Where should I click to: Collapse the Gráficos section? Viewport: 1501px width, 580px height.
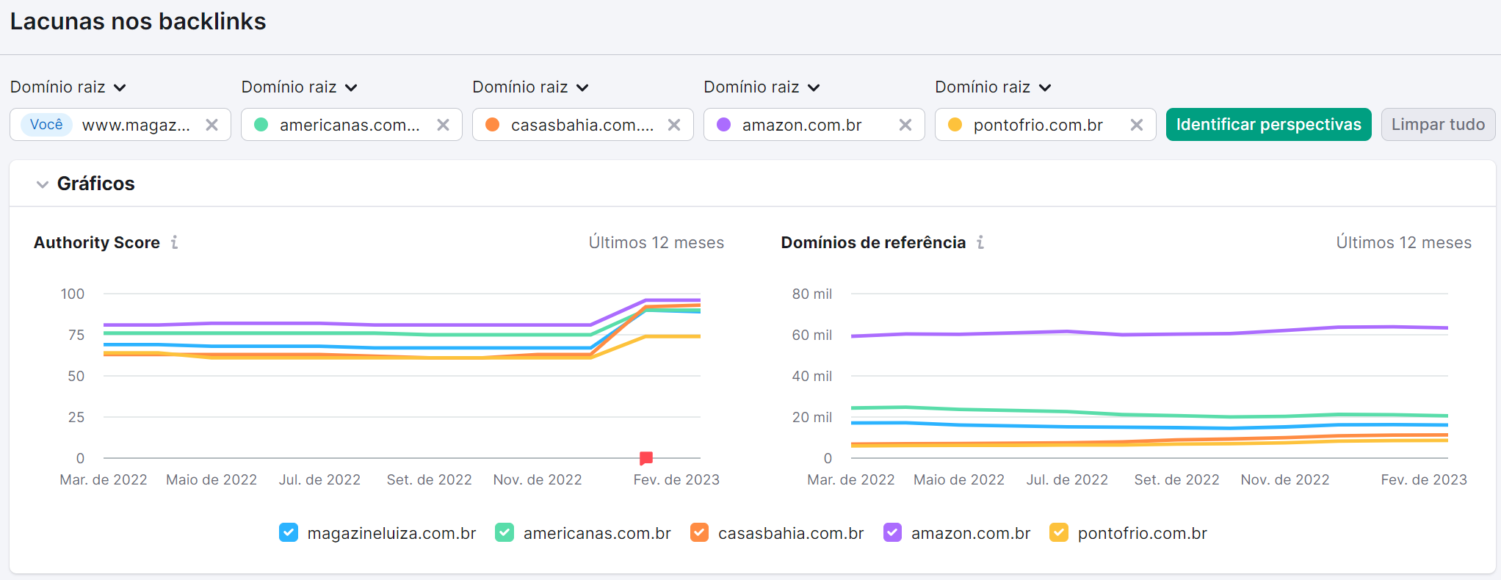click(43, 184)
